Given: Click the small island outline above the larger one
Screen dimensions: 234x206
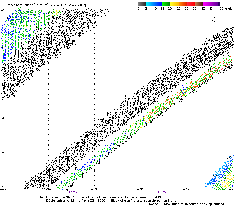Looking at the screenshot, I should [x=215, y=17].
